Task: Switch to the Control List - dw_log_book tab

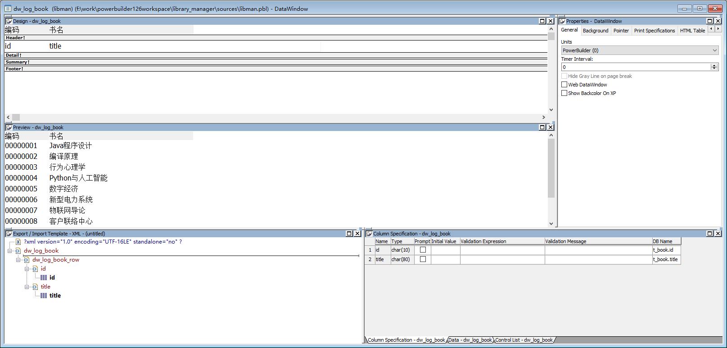Action: 524,340
